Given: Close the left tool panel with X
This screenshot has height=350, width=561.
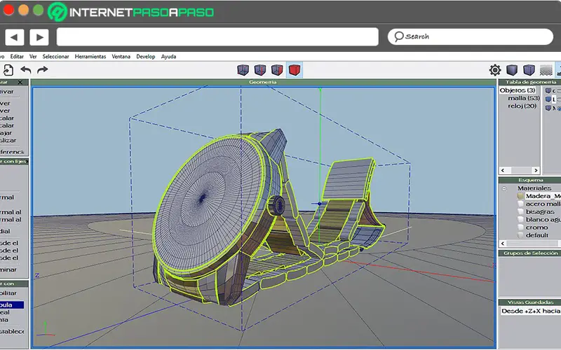Looking at the screenshot, I should click(20, 83).
